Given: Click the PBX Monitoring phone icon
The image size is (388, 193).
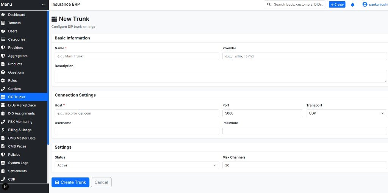Looking at the screenshot, I should (x=3, y=122).
